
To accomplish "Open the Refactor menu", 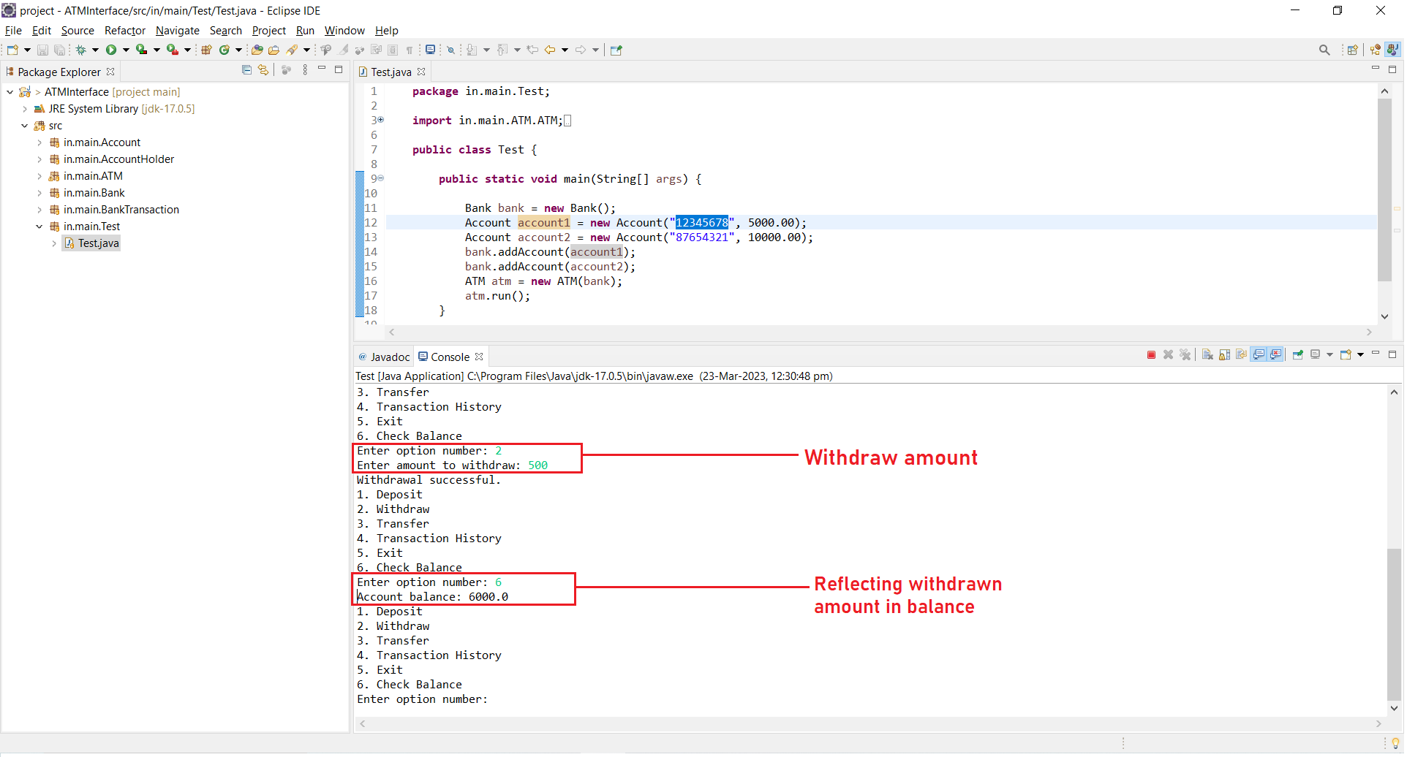I will (125, 31).
